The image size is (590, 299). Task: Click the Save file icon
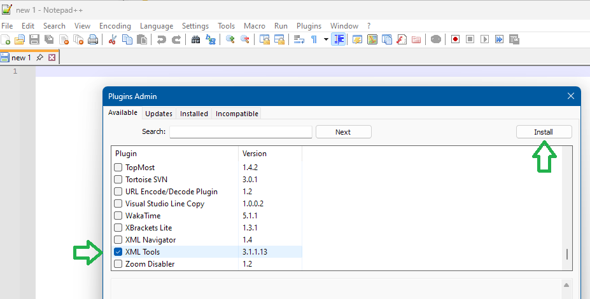click(x=34, y=39)
